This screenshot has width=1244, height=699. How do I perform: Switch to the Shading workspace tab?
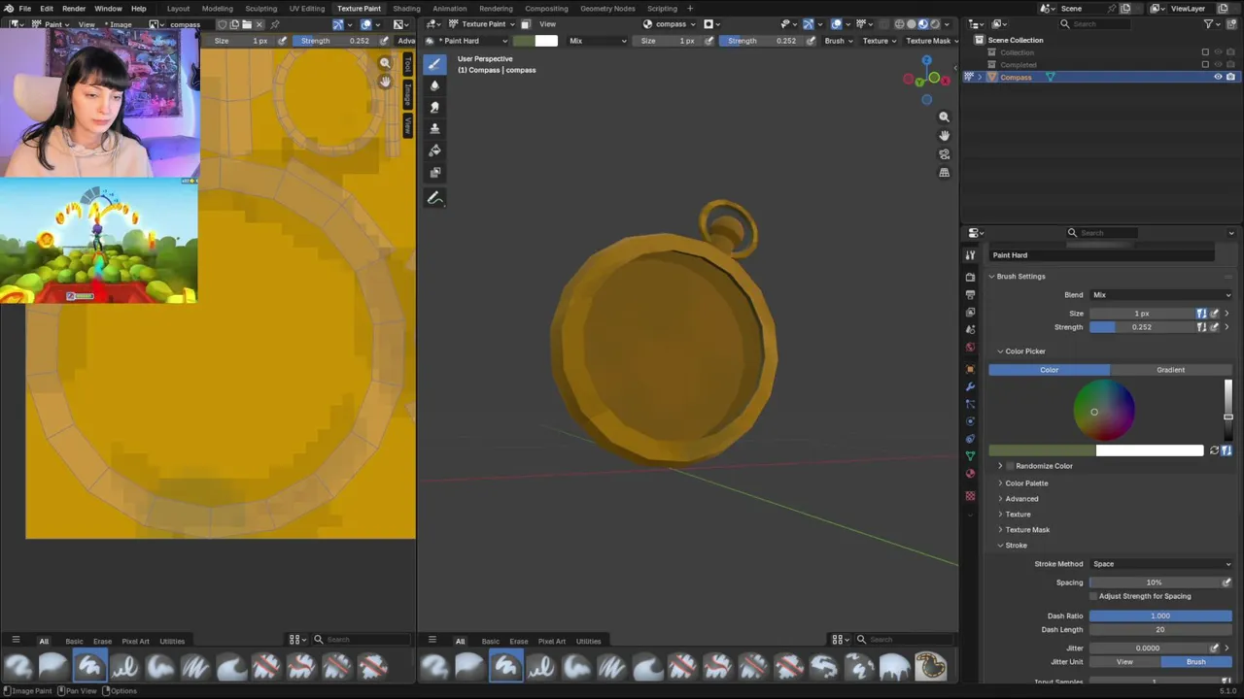(406, 9)
